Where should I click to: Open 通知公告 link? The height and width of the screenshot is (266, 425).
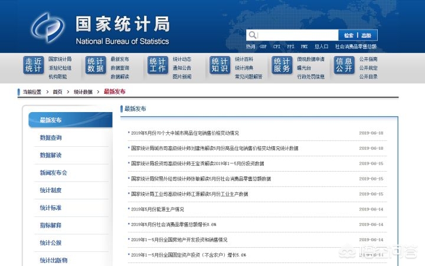(x=182, y=68)
